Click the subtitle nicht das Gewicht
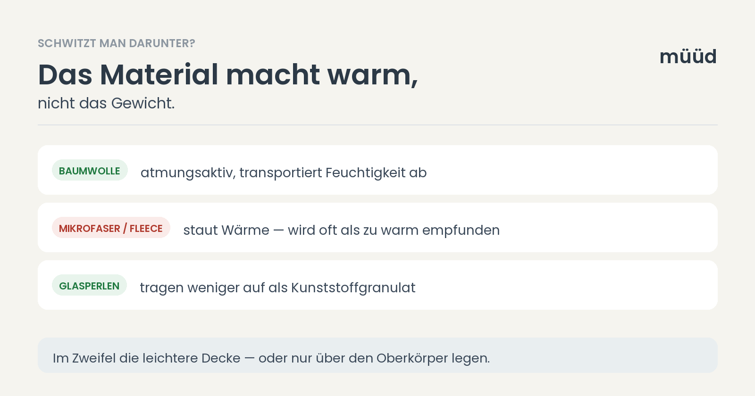Viewport: 755px width, 396px height. point(106,103)
